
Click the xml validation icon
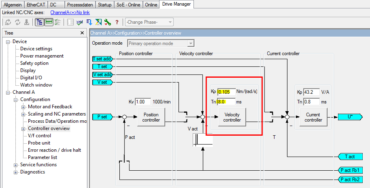(80, 22)
